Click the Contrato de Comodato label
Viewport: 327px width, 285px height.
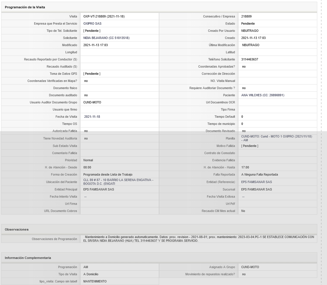pos(220,153)
